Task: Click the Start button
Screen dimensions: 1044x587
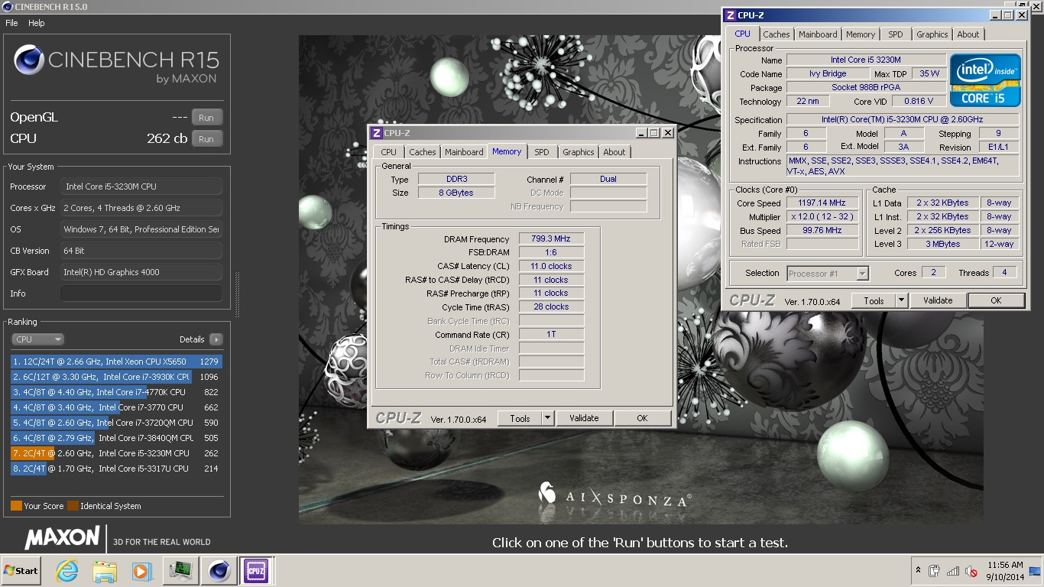Action: (21, 571)
